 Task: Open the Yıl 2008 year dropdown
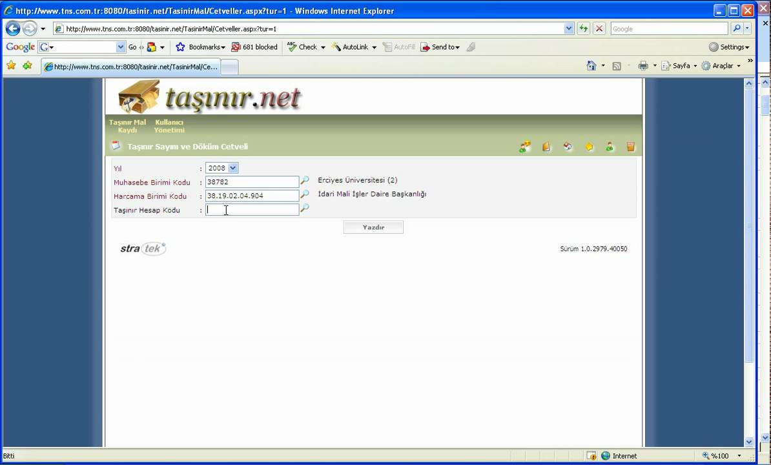click(x=221, y=168)
